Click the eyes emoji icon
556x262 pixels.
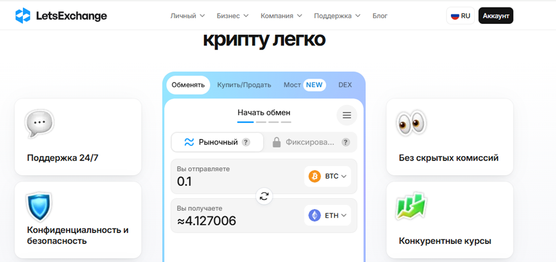tap(412, 124)
